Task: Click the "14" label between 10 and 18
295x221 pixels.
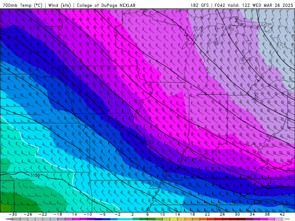Action: [178, 214]
